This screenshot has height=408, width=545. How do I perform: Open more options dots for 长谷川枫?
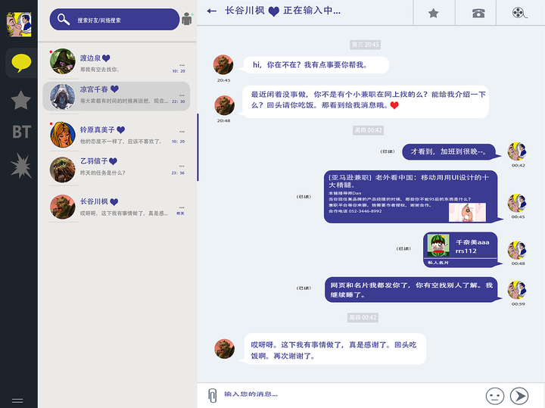pos(182,207)
